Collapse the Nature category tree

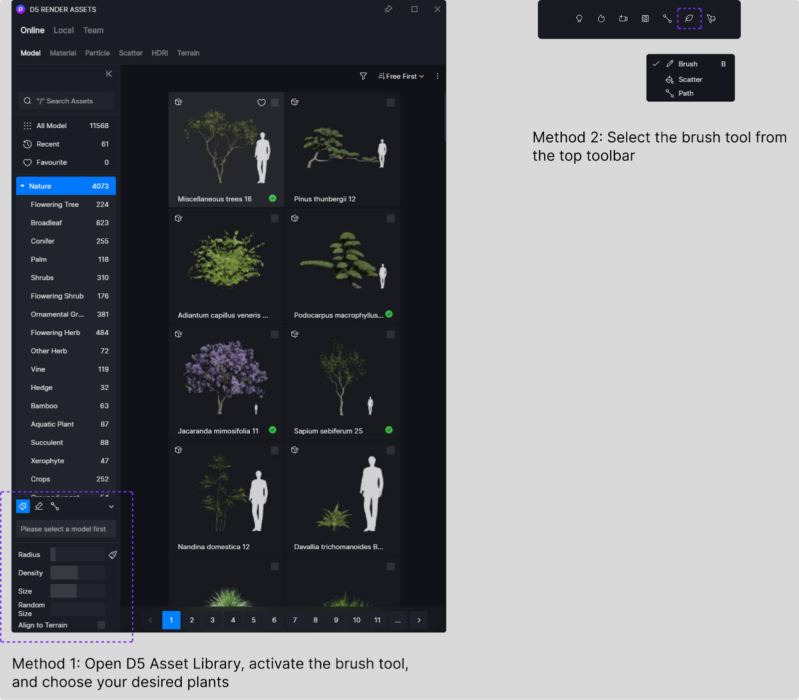tap(22, 186)
